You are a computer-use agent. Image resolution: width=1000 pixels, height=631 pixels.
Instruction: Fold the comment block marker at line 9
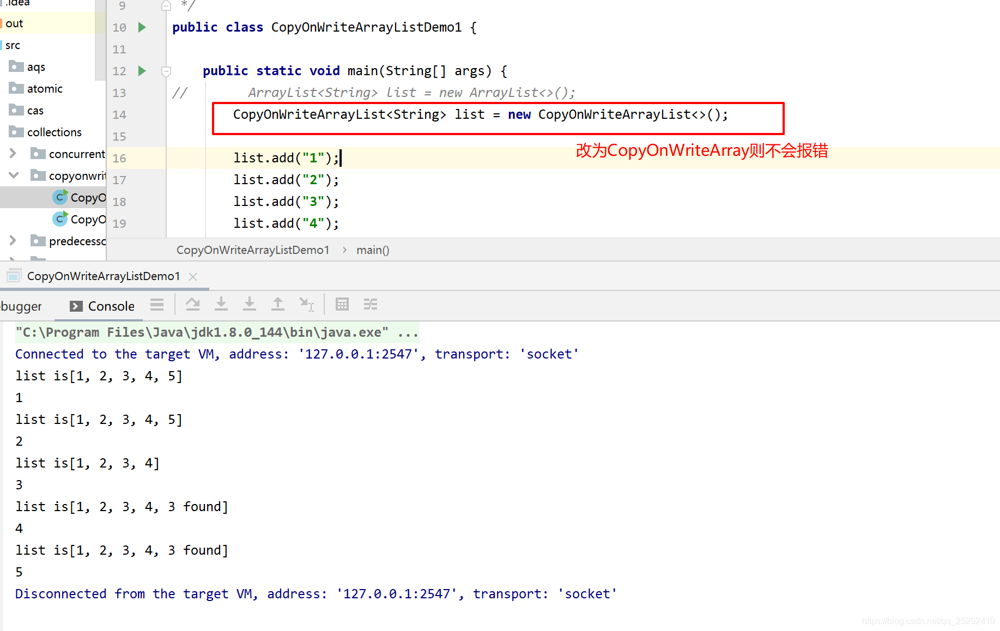tap(166, 5)
